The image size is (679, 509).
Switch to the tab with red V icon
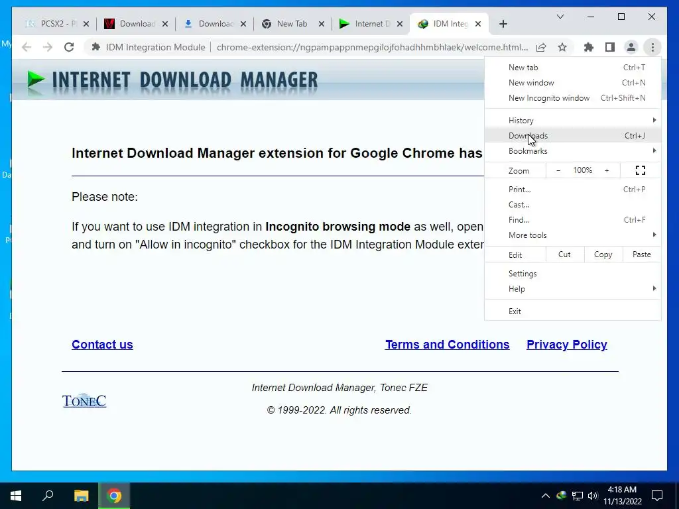[135, 24]
